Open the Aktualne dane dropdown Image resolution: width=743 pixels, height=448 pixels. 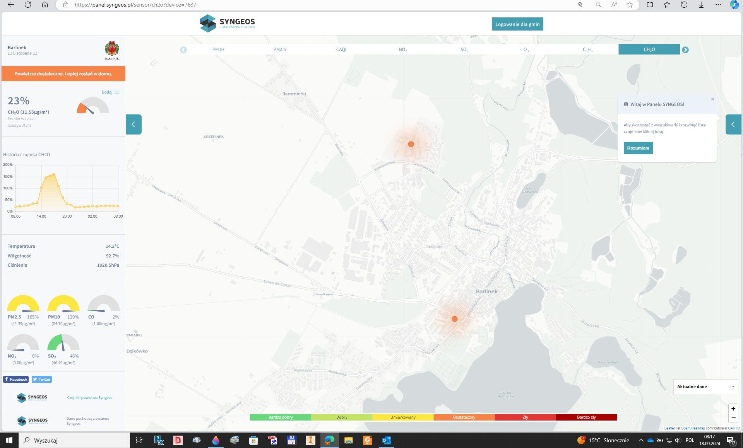pos(705,387)
